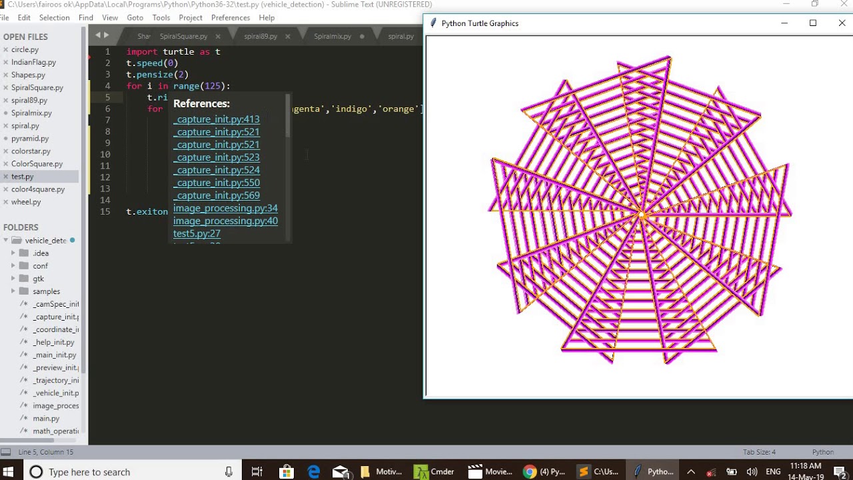Launch Microsoft Edge from the taskbar
The image size is (853, 480).
click(x=314, y=471)
